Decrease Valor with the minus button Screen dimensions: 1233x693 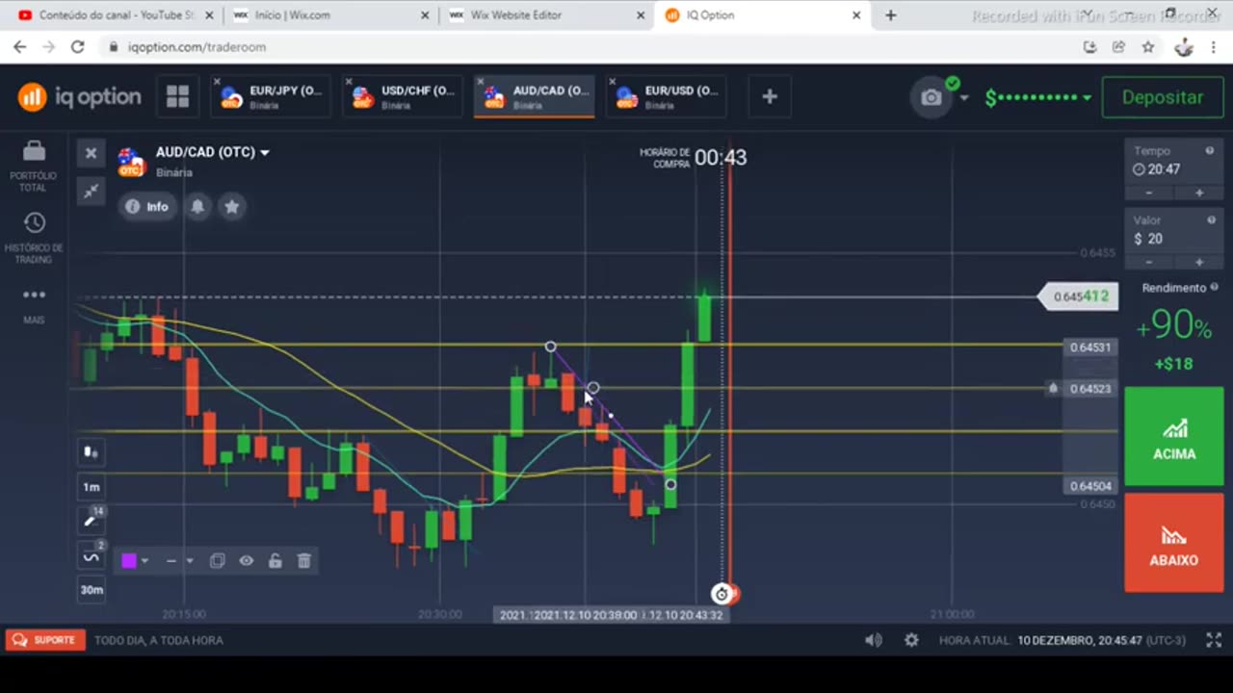1149,262
